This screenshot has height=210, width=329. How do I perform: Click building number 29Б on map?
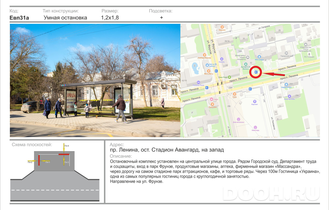pos(229,106)
